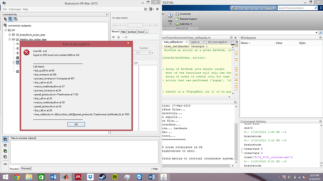This screenshot has width=323, height=181.
Task: Switch to tree_callbacks.m editor tab
Action: tap(173, 42)
